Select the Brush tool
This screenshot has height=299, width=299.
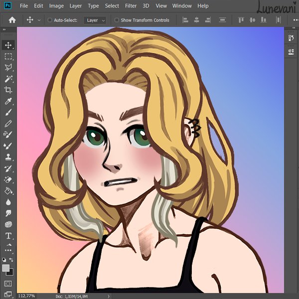click(x=8, y=112)
